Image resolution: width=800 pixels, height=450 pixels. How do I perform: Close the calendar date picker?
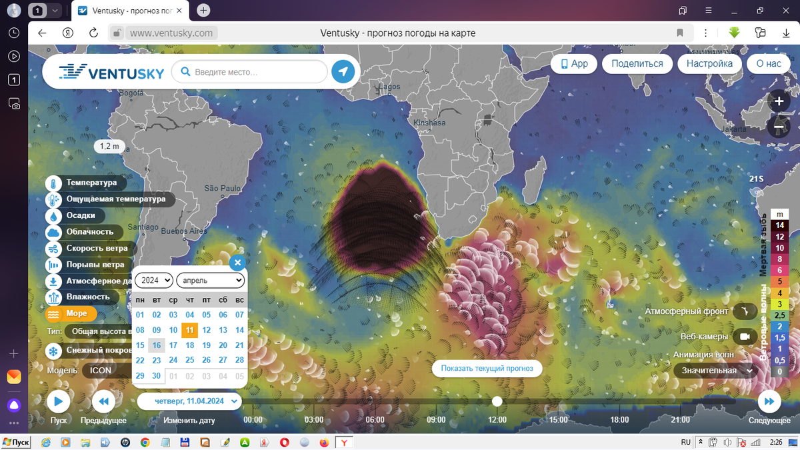[x=238, y=263]
